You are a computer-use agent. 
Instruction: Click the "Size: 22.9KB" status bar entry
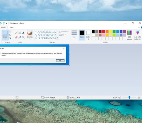(74, 97)
